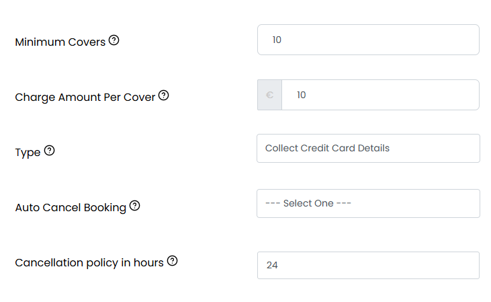The image size is (491, 302).
Task: Focus the Minimum Covers input field
Action: point(368,40)
